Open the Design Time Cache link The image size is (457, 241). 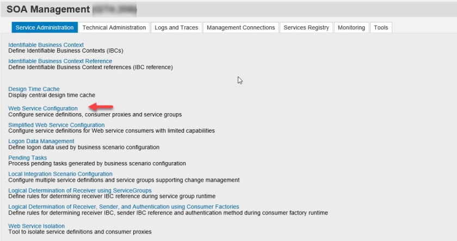point(34,89)
